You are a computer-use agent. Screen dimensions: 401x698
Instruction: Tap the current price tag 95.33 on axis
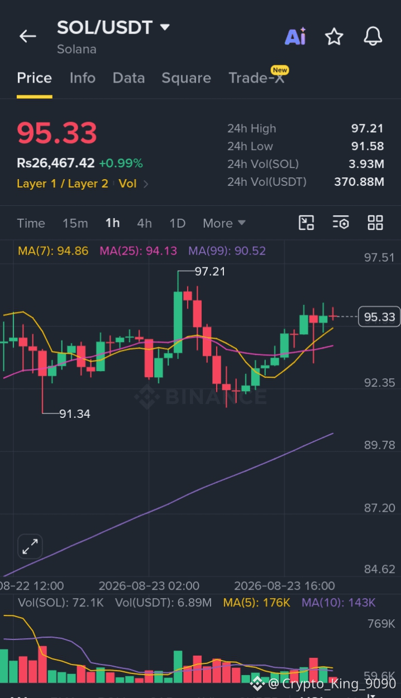(379, 317)
